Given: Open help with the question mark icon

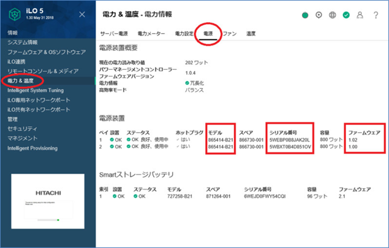Looking at the screenshot, I should tap(376, 15).
